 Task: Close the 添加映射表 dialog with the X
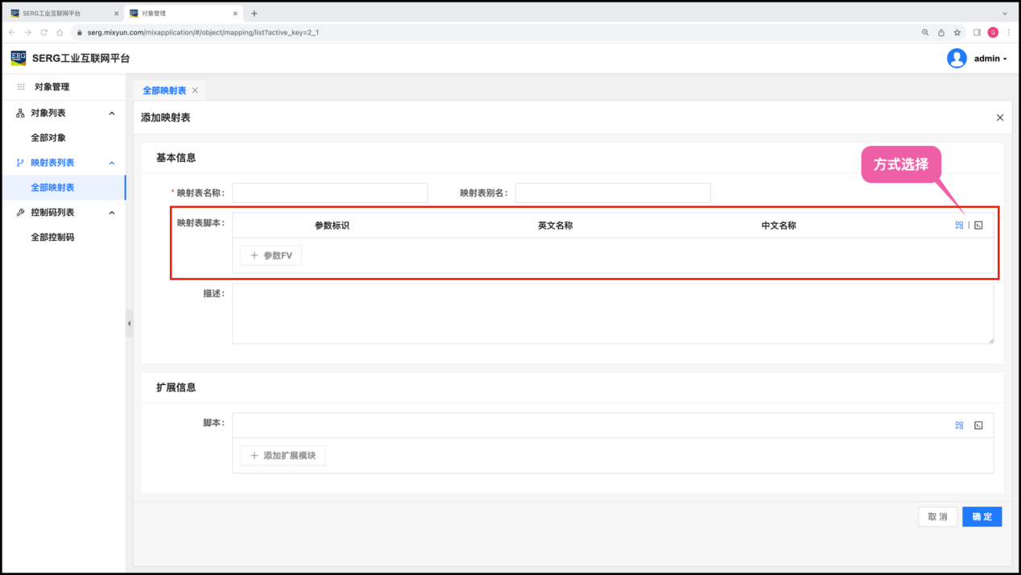(1000, 118)
